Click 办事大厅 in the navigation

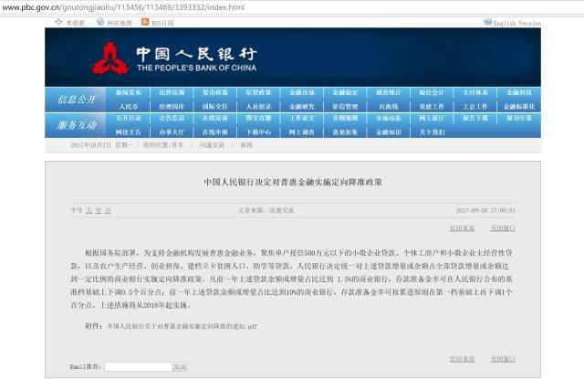(x=172, y=132)
